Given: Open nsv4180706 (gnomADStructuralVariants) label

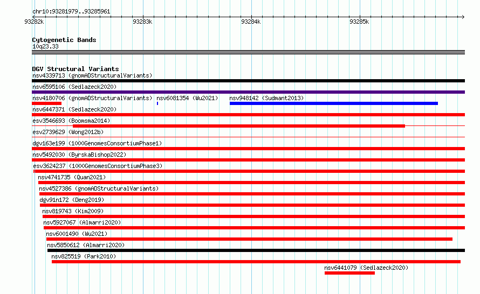Looking at the screenshot, I should point(92,98).
